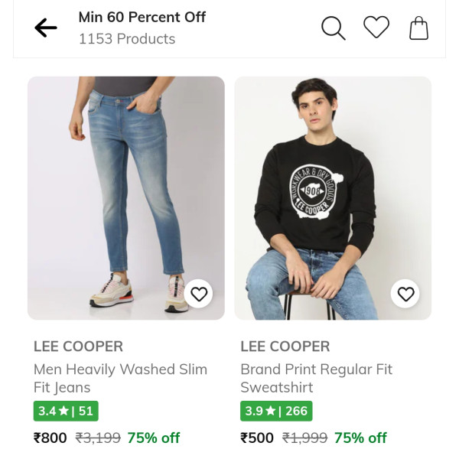Click the ₹500 sweatshirt price
The height and width of the screenshot is (459, 459).
(257, 438)
